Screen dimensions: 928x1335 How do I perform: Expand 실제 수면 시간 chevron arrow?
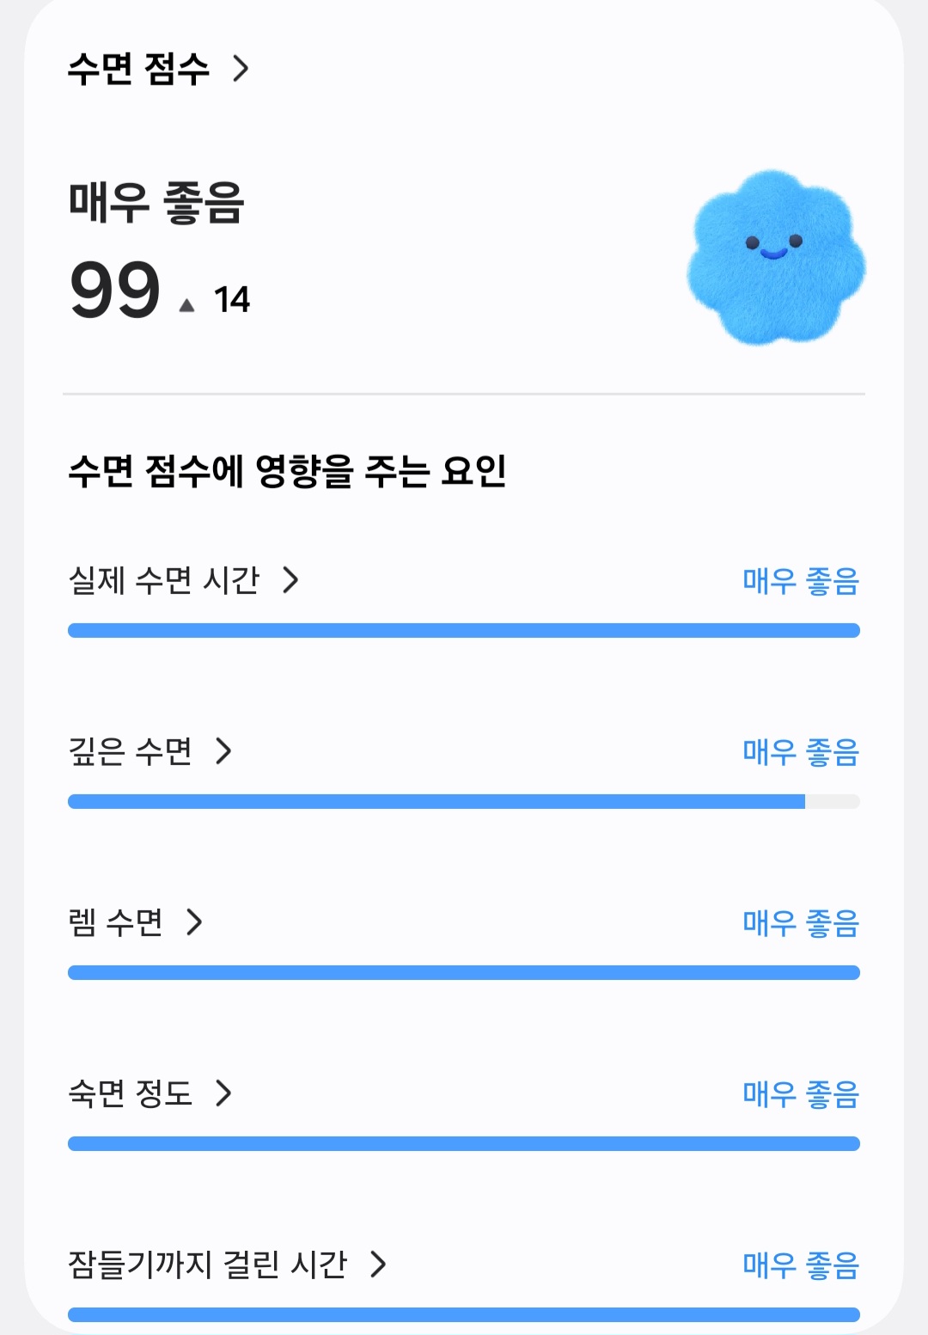point(291,580)
